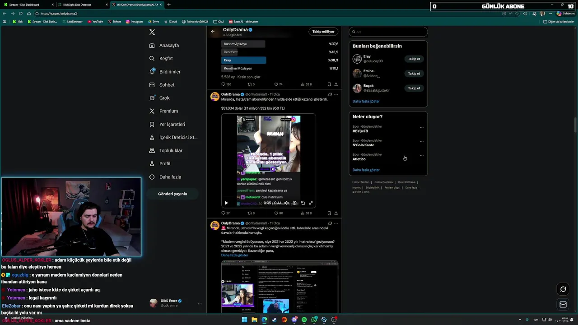The width and height of the screenshot is (578, 325).
Task: Switch to KickSight Link Detector tab
Action: (83, 5)
